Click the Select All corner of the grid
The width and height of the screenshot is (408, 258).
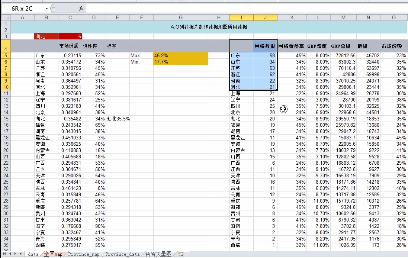pyautogui.click(x=6, y=18)
